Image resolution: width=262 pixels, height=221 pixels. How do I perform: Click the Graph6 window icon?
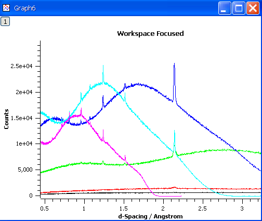tap(6, 8)
